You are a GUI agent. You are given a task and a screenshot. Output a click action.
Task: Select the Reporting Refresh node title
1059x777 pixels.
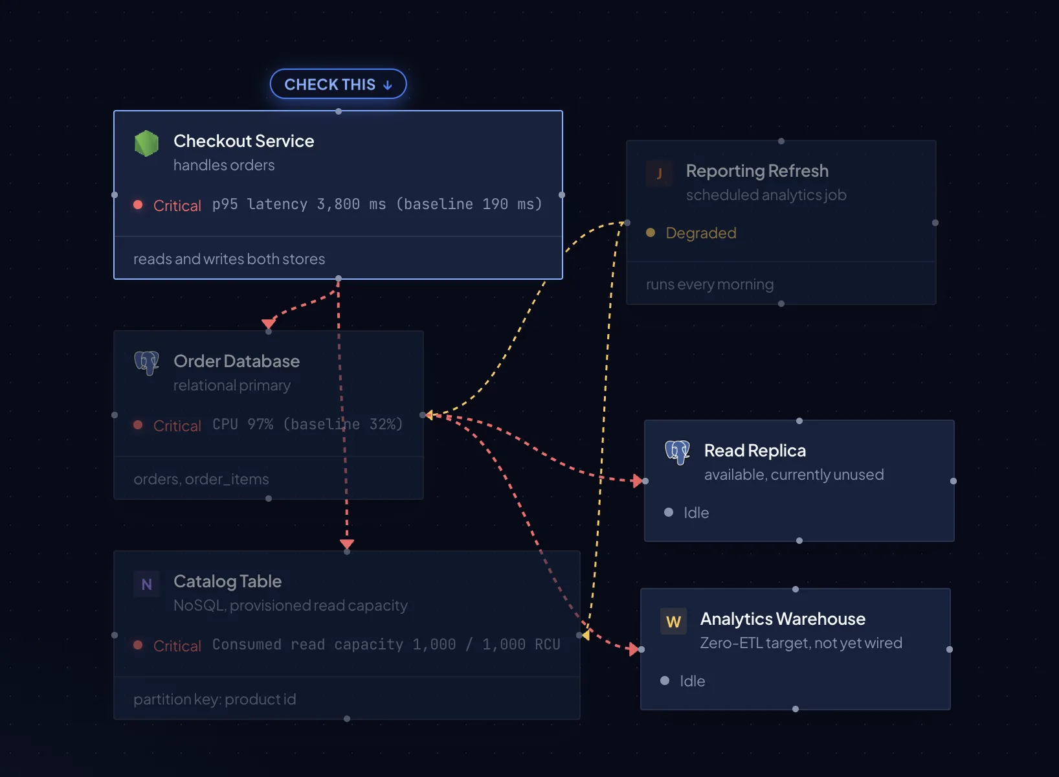757,171
